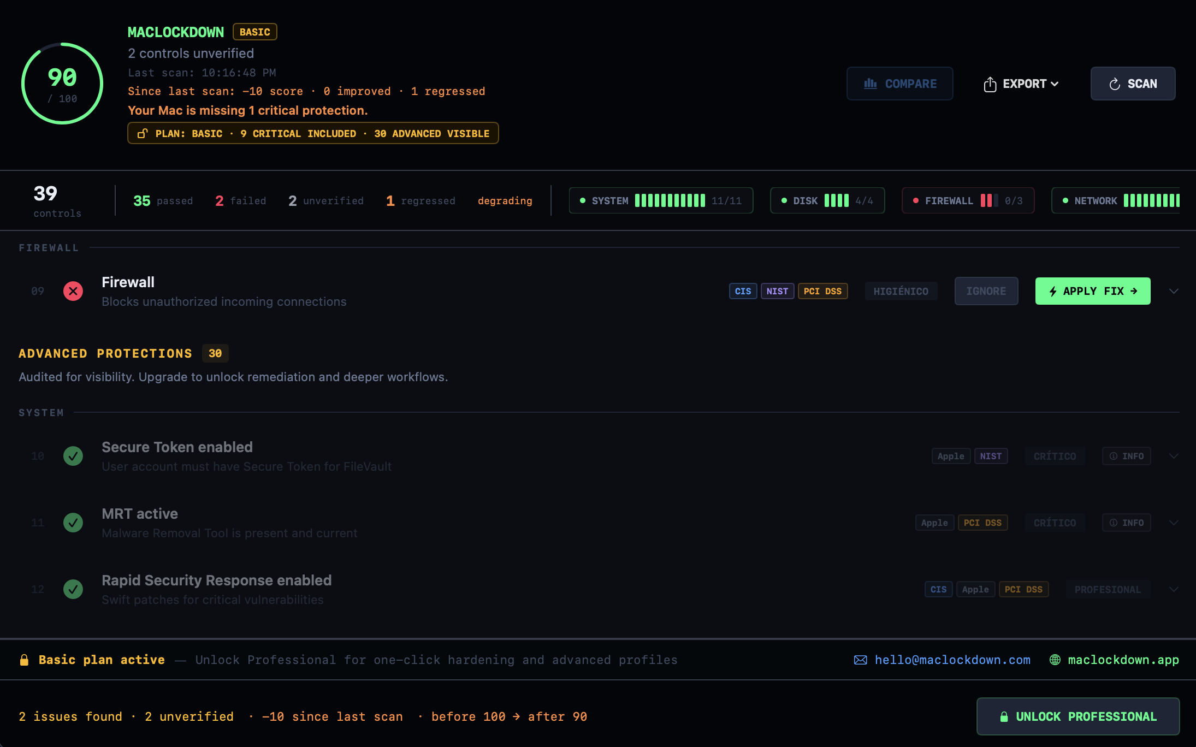
Task: Click the Scan refresh icon
Action: [x=1115, y=84]
